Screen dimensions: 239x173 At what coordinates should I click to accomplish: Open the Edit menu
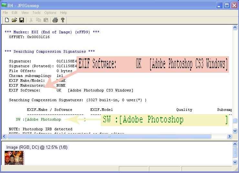click(x=15, y=13)
